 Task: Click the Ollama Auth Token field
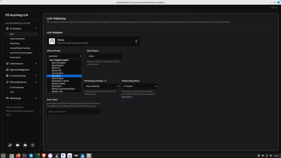click(74, 112)
